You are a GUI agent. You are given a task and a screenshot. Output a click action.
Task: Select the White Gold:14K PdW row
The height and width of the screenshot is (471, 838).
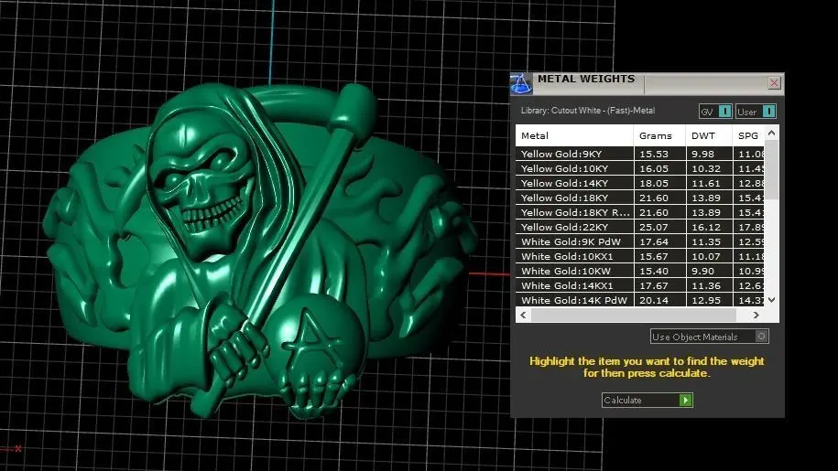(x=640, y=300)
